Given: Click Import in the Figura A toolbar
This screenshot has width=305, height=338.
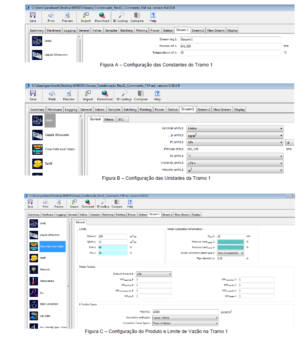Looking at the screenshot, I should coord(86,17).
